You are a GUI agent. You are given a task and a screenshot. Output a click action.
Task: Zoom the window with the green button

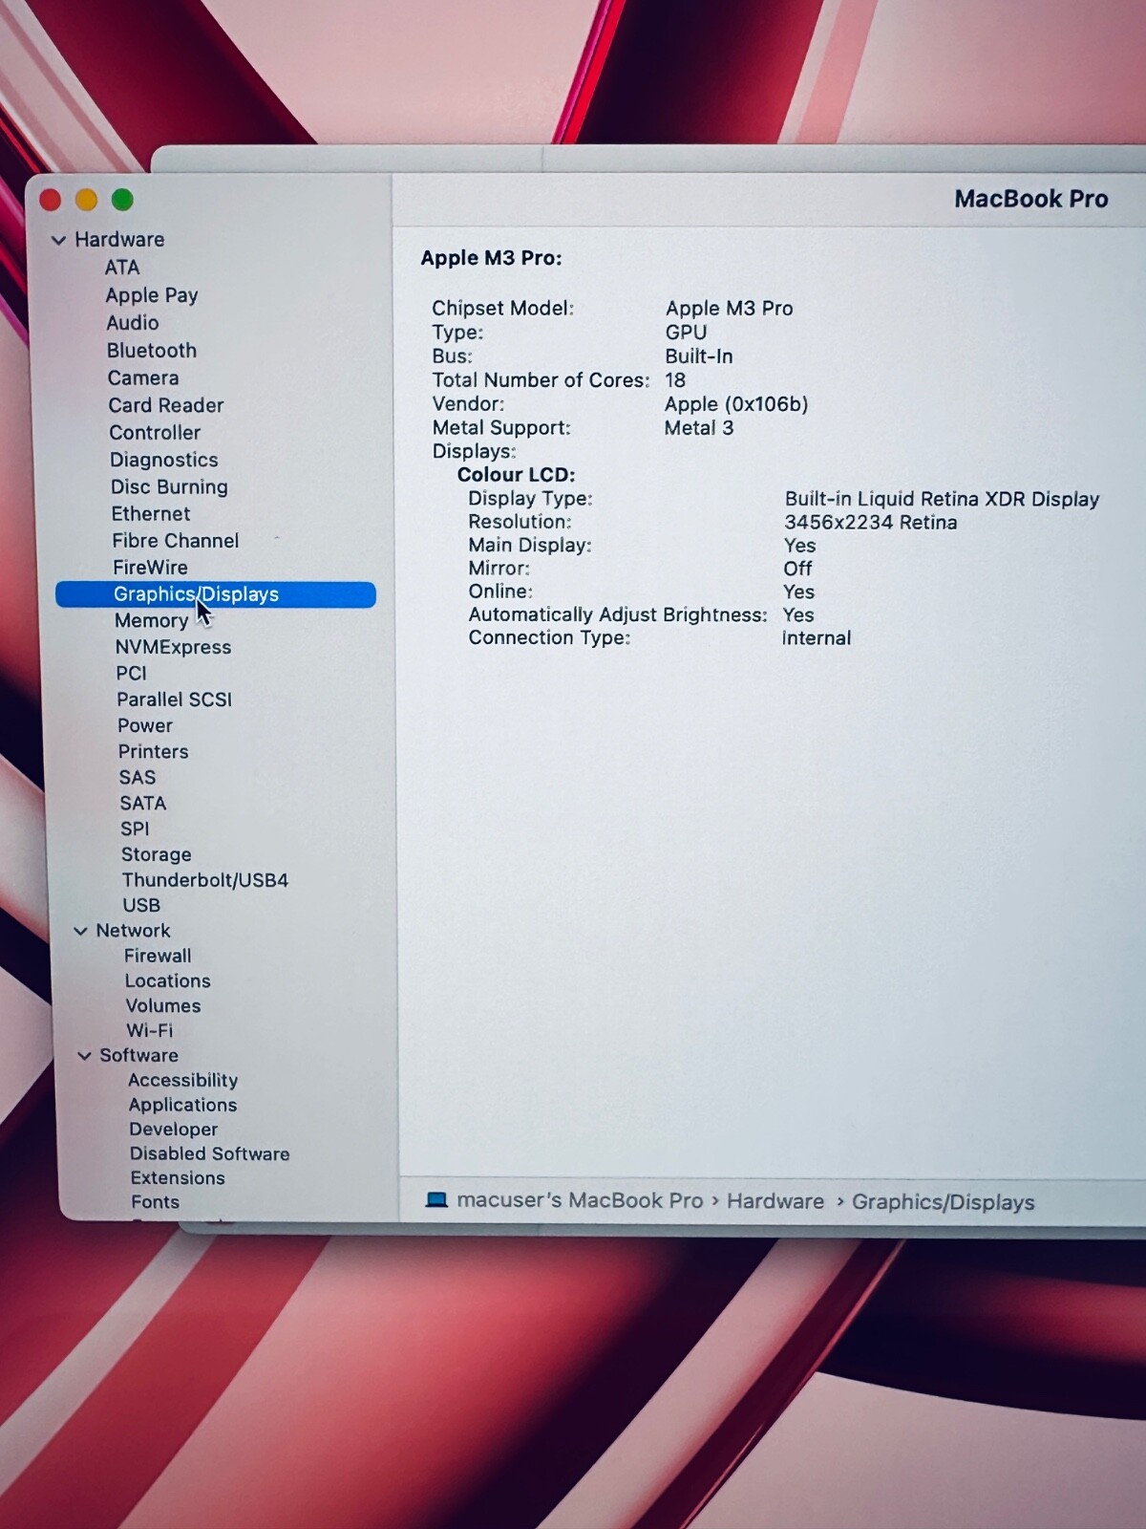122,200
